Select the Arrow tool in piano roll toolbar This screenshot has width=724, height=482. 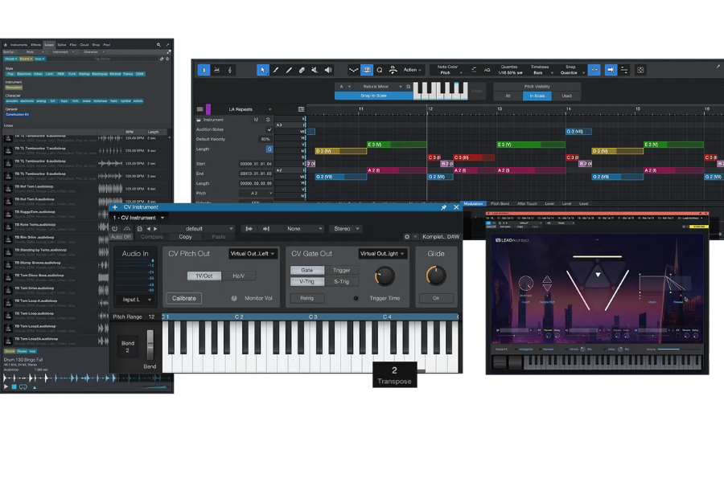[x=262, y=70]
